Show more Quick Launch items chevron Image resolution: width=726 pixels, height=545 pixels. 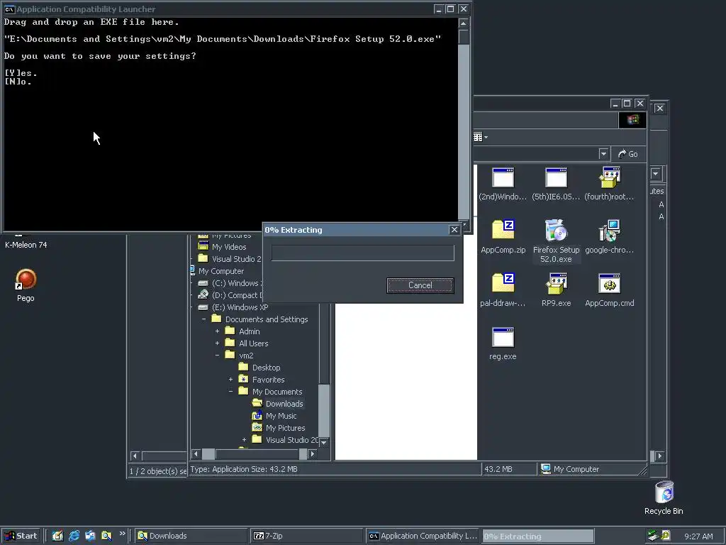click(x=122, y=534)
